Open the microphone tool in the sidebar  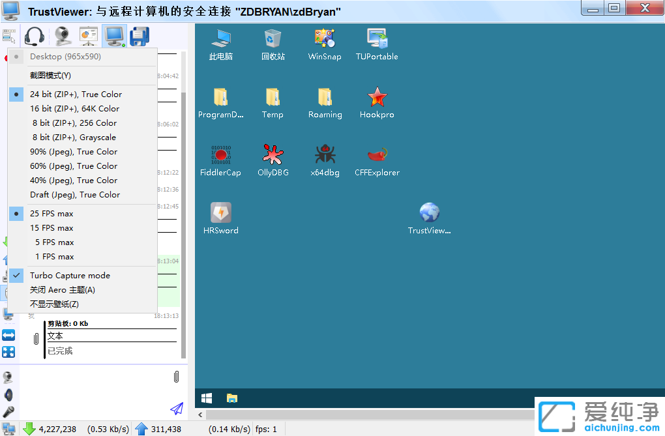click(9, 409)
